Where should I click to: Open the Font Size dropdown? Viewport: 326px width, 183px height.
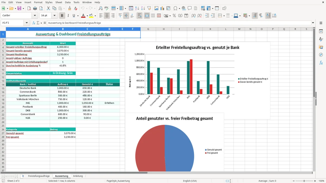click(x=55, y=16)
